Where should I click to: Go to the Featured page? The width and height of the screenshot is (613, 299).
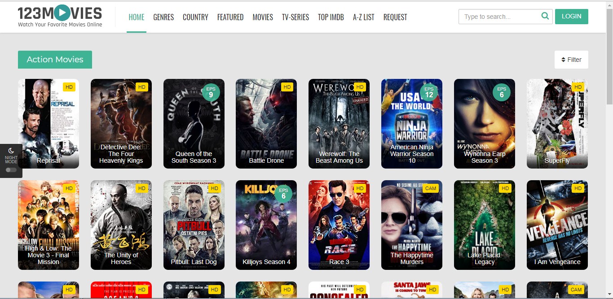point(230,17)
